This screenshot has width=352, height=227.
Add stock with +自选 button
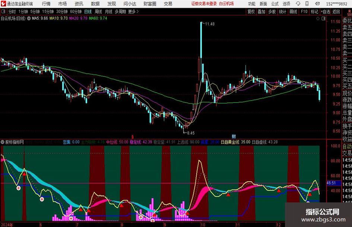325,12
